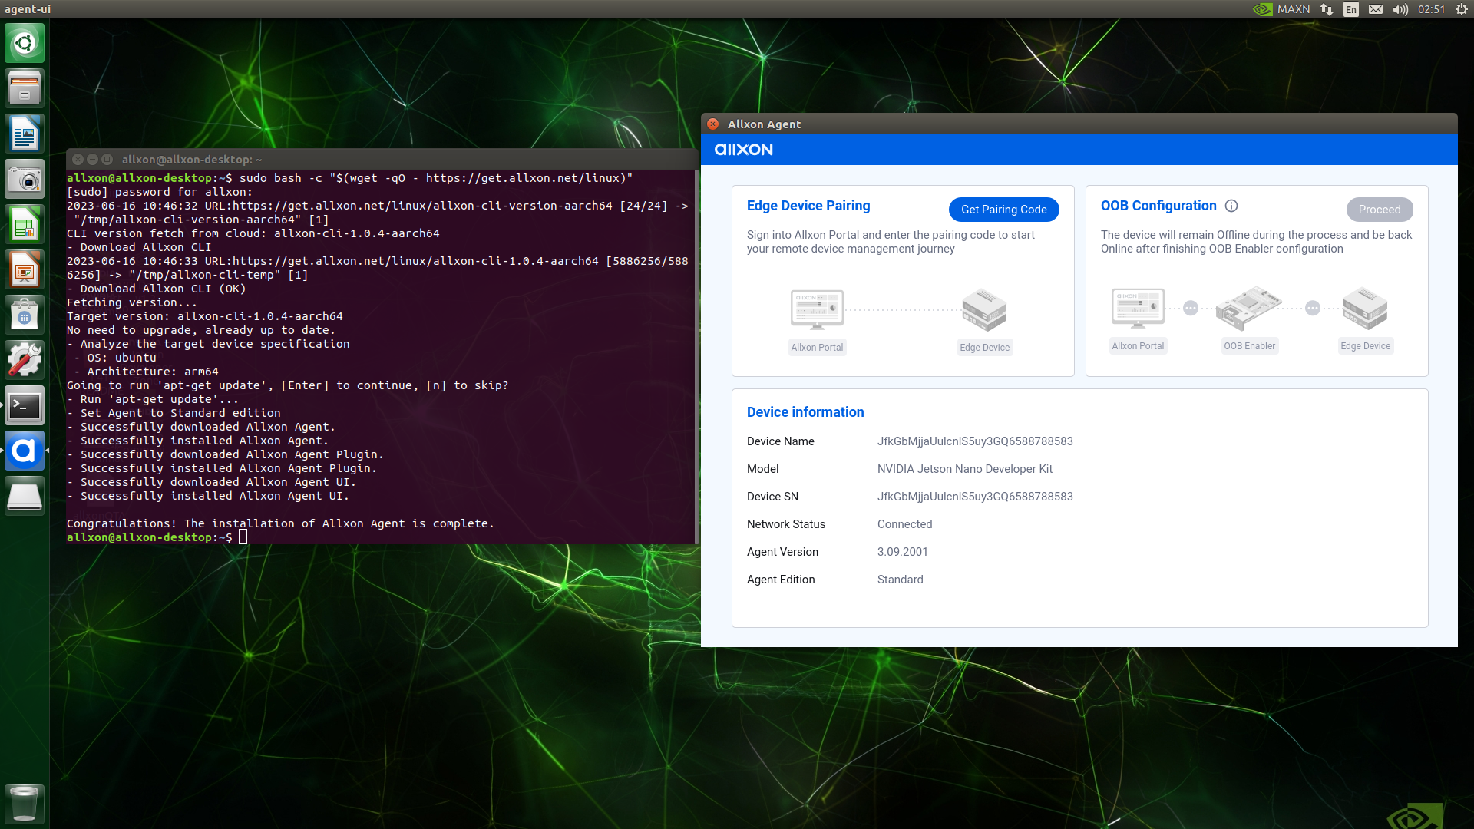The image size is (1474, 829).
Task: Click the Allxon Portal label in OOB Configuration
Action: pyautogui.click(x=1138, y=346)
